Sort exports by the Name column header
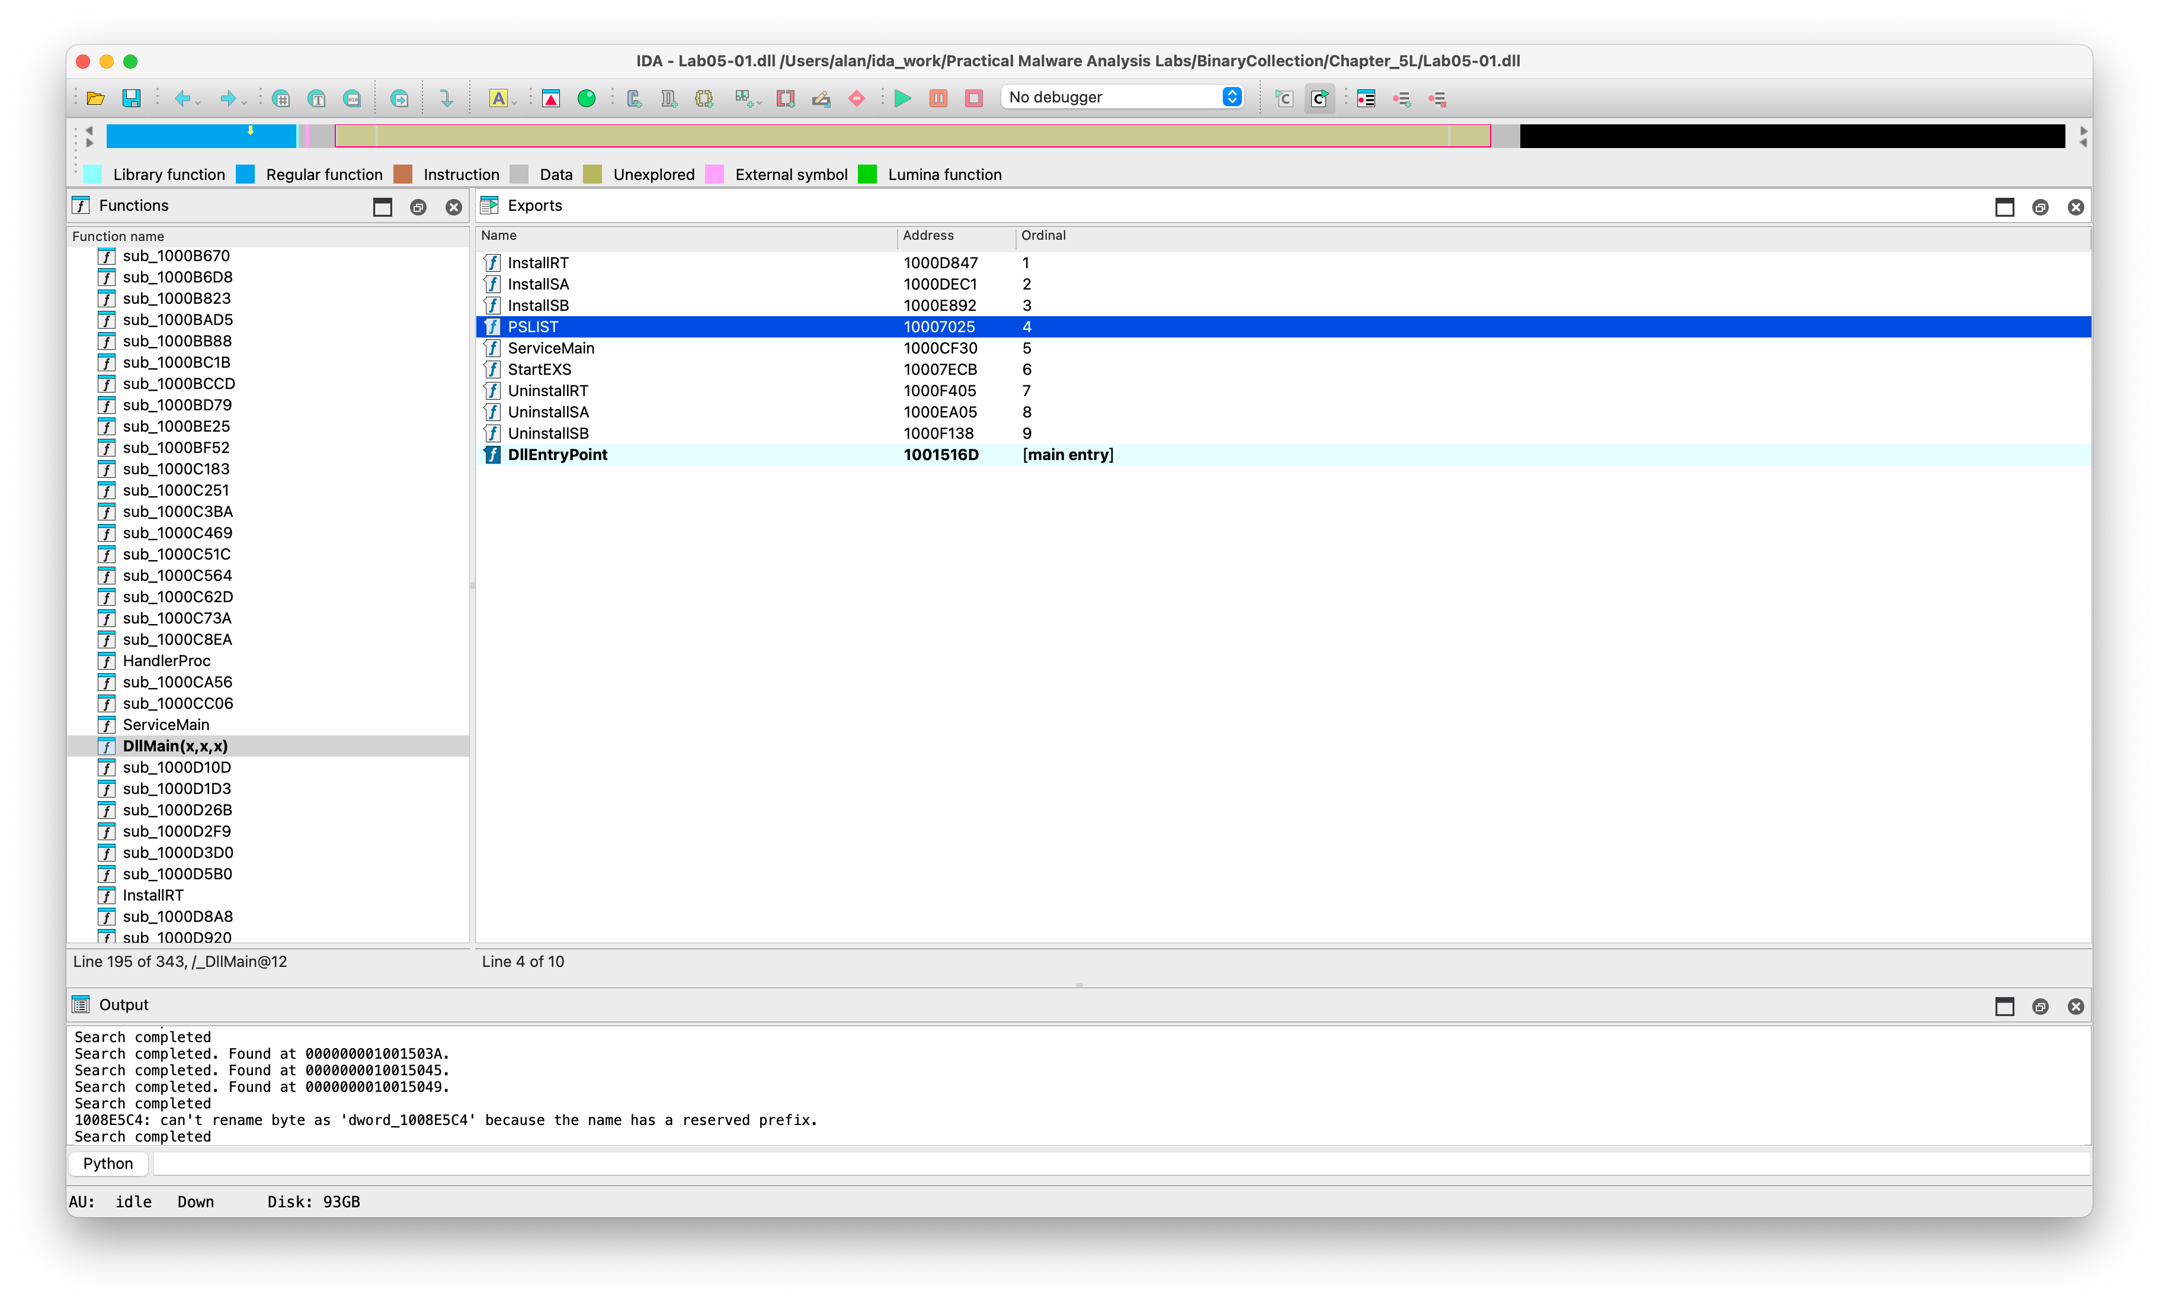The image size is (2159, 1305). point(686,236)
